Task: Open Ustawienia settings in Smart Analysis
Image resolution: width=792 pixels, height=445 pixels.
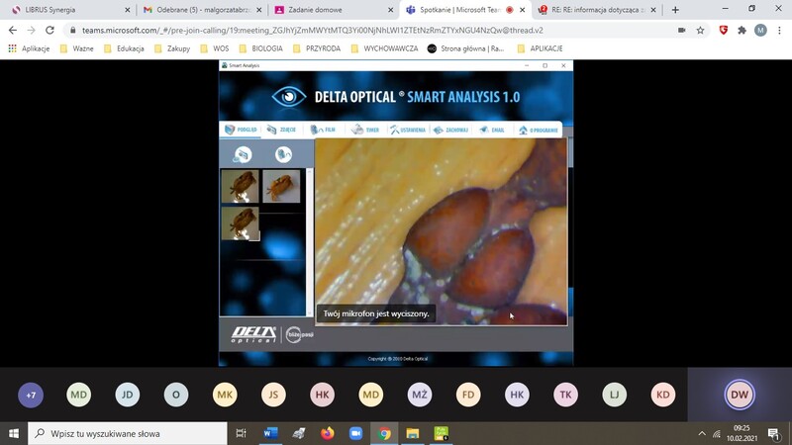Action: click(408, 130)
